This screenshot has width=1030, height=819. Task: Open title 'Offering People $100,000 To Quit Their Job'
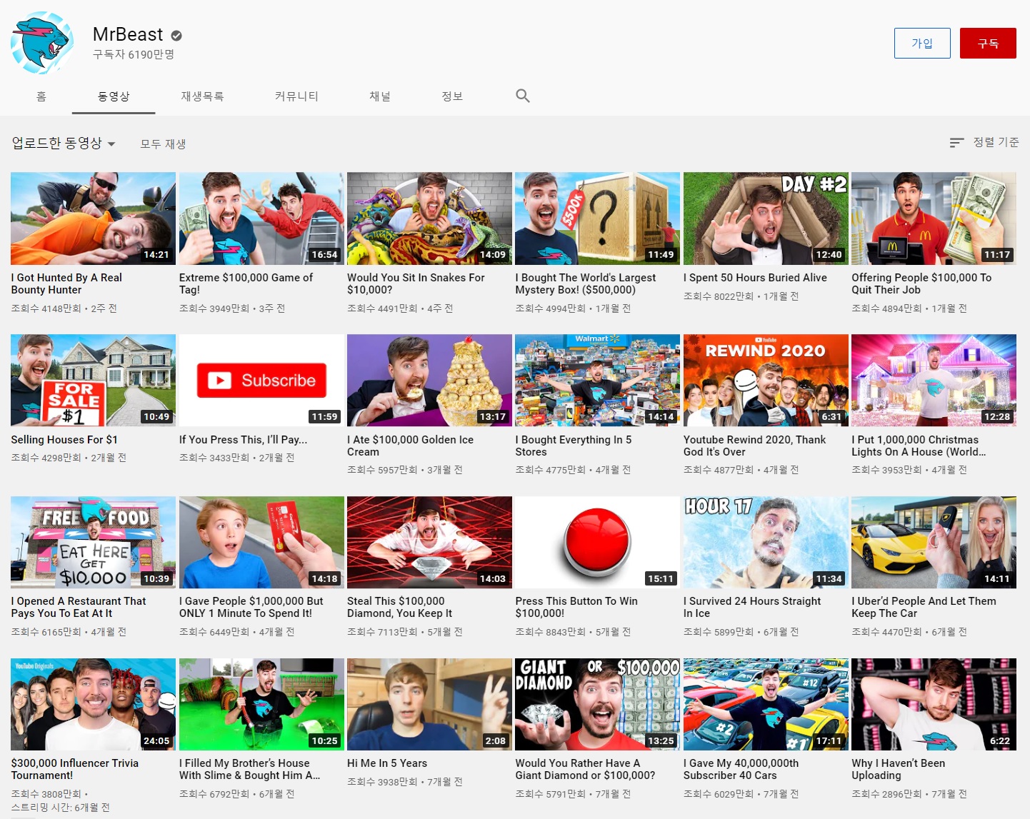921,283
